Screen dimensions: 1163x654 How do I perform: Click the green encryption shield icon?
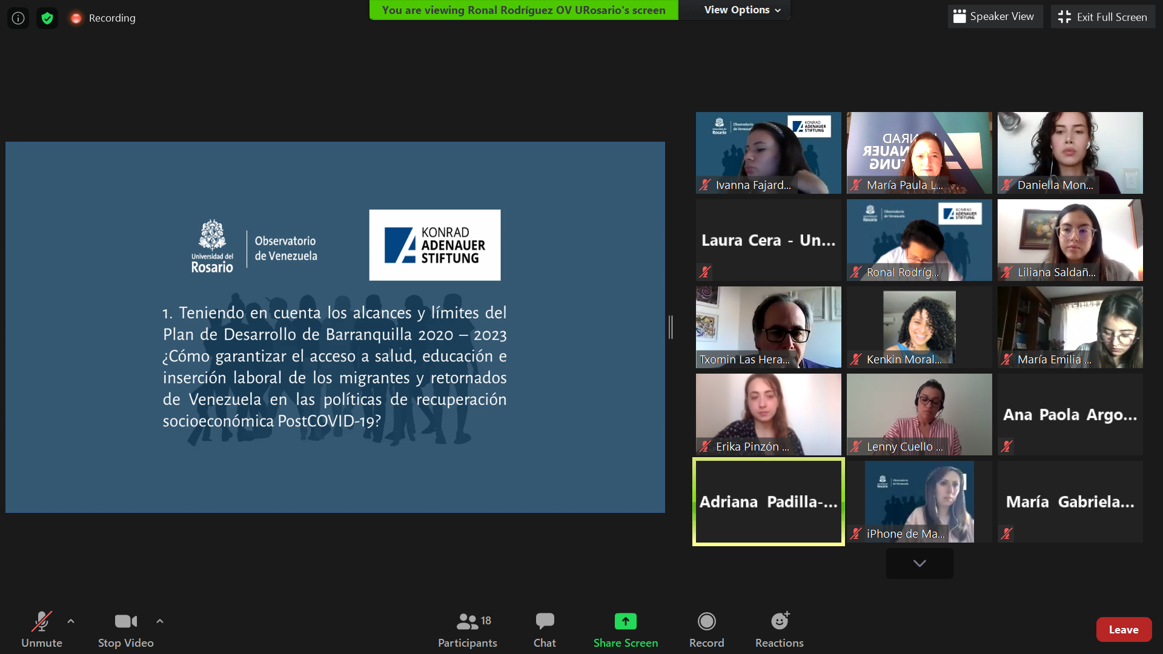click(x=47, y=18)
